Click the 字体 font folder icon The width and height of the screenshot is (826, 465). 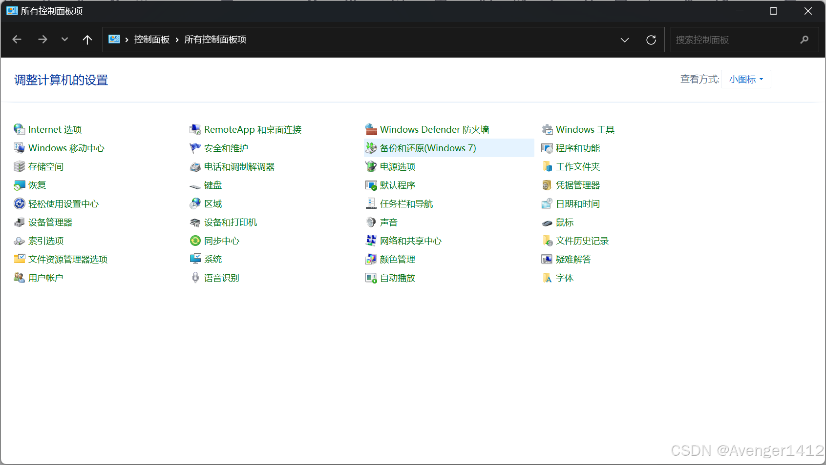tap(547, 278)
